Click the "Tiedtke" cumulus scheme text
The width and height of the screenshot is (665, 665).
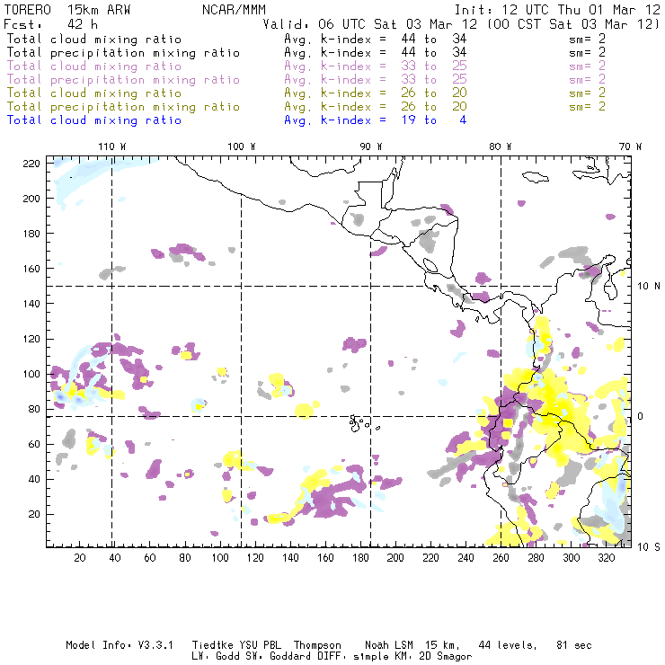coord(212,645)
